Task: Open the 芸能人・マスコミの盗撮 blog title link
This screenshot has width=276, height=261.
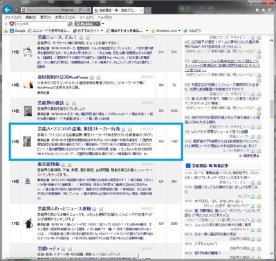Action: pos(79,129)
